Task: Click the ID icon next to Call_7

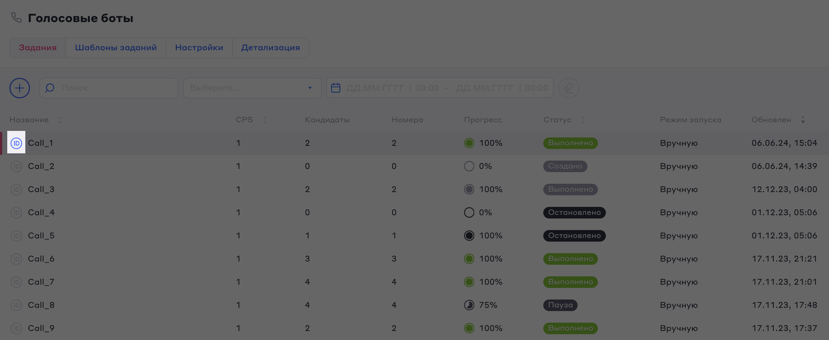Action: tap(16, 282)
